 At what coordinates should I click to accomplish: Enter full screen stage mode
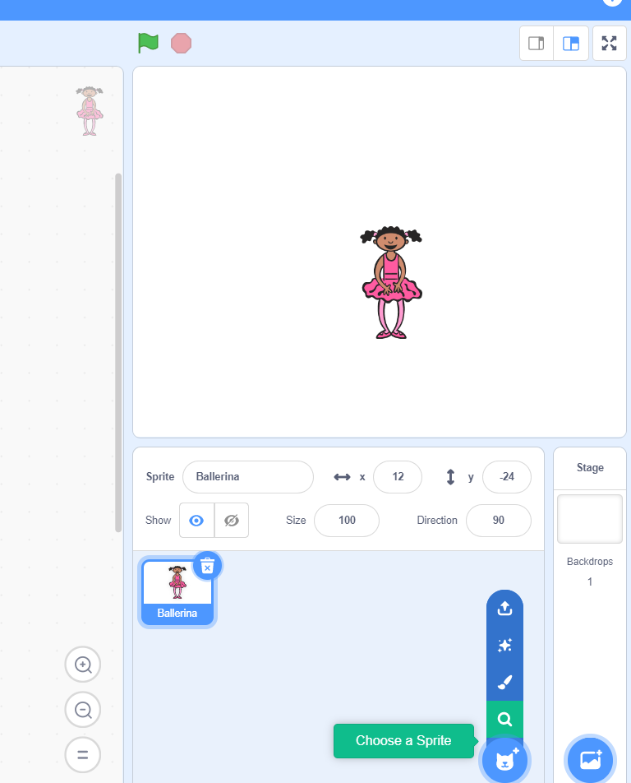[x=609, y=44]
